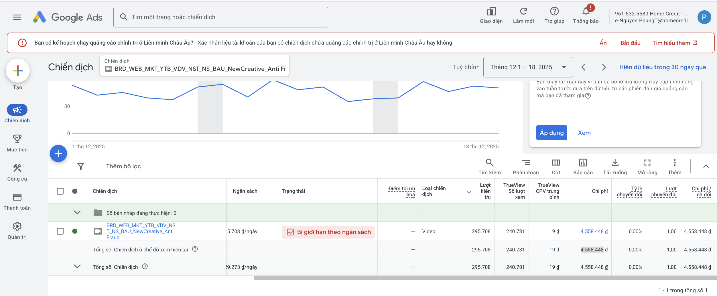
Task: Open Thông báo notifications bell
Action: coord(586,12)
